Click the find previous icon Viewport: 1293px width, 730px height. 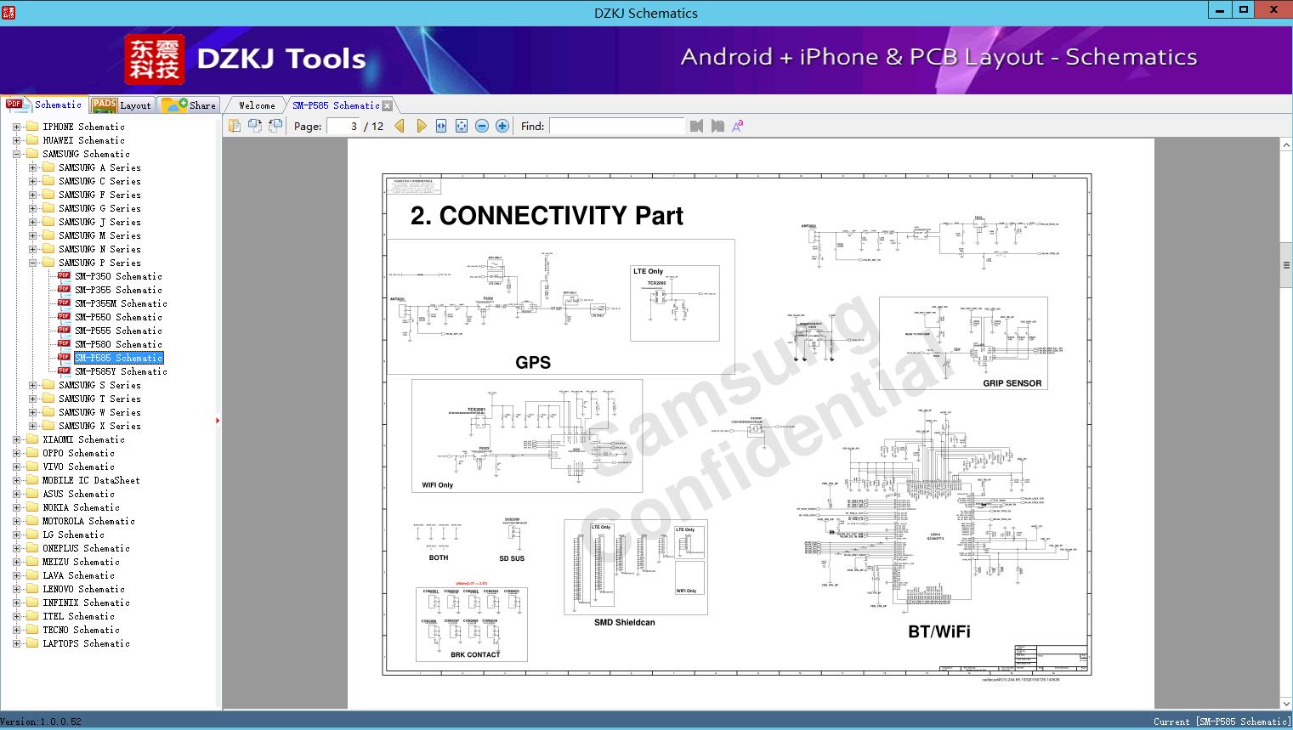(x=697, y=126)
